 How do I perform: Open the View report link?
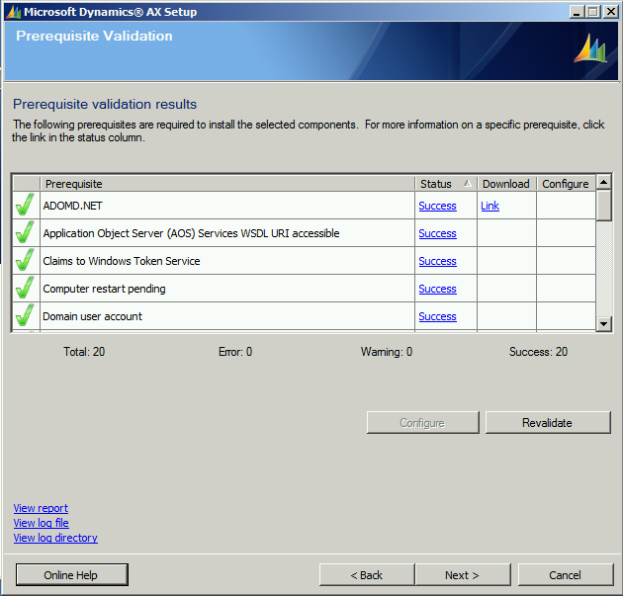point(41,508)
